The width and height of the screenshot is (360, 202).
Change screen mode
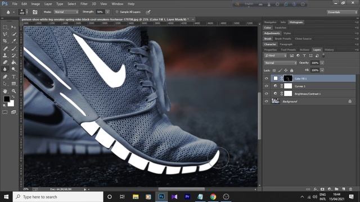point(13,112)
